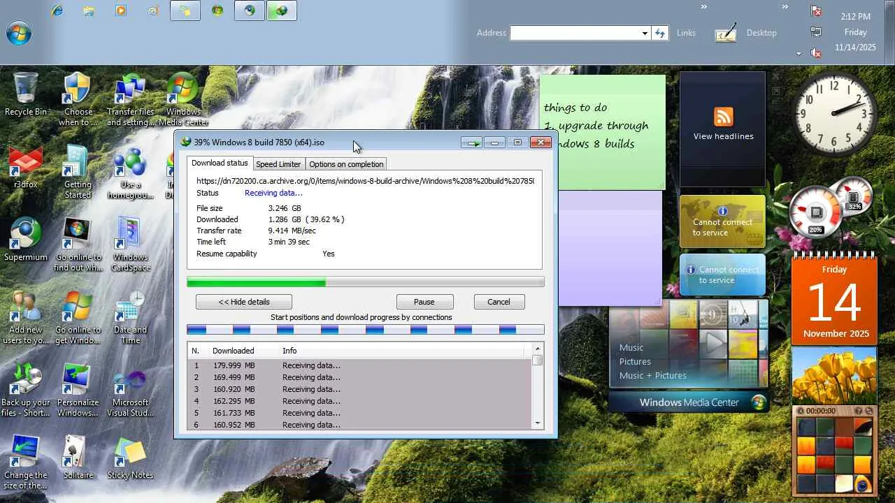Click the download dialog send-to-background arrow button

(x=472, y=143)
